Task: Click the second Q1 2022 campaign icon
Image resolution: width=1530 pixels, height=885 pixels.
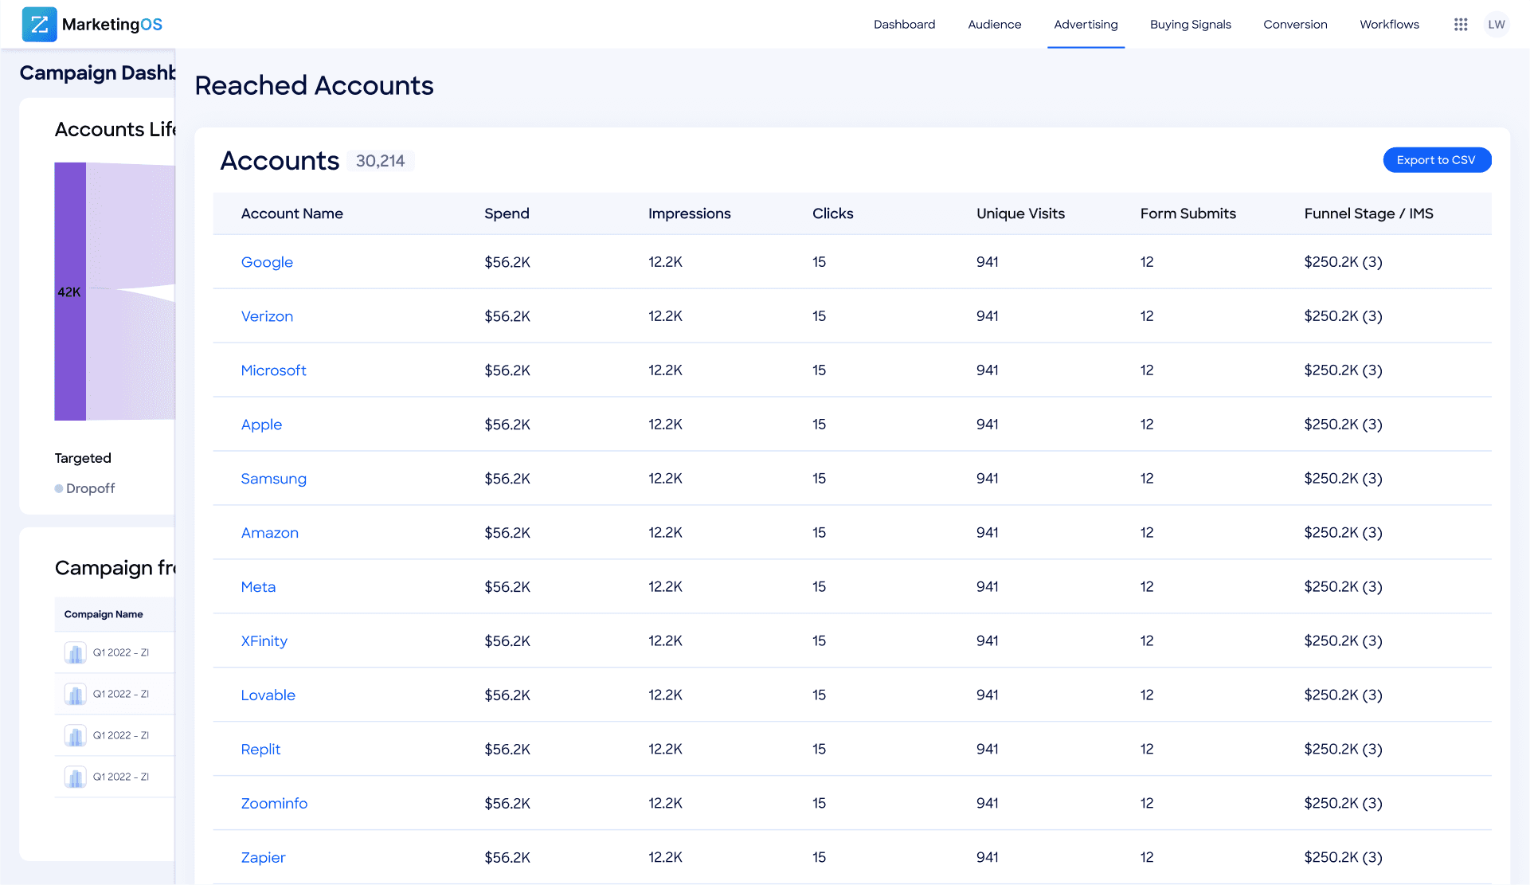Action: click(76, 695)
